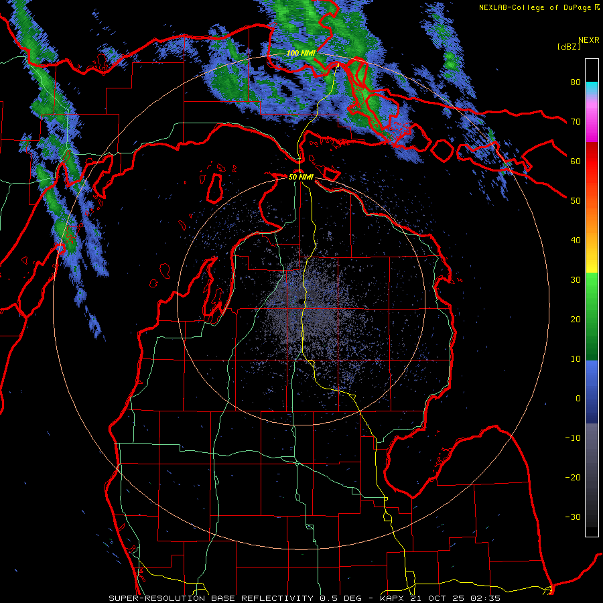Viewport: 603px width, 603px height.
Task: Click the 10 value on the dBZ scale
Action: [576, 359]
